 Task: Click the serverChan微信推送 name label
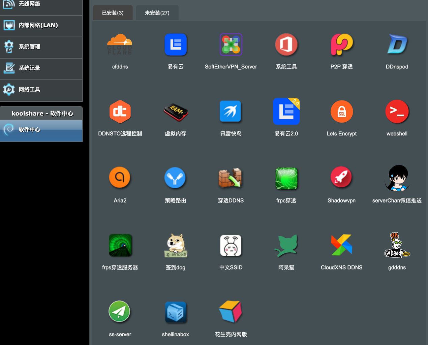pyautogui.click(x=397, y=200)
